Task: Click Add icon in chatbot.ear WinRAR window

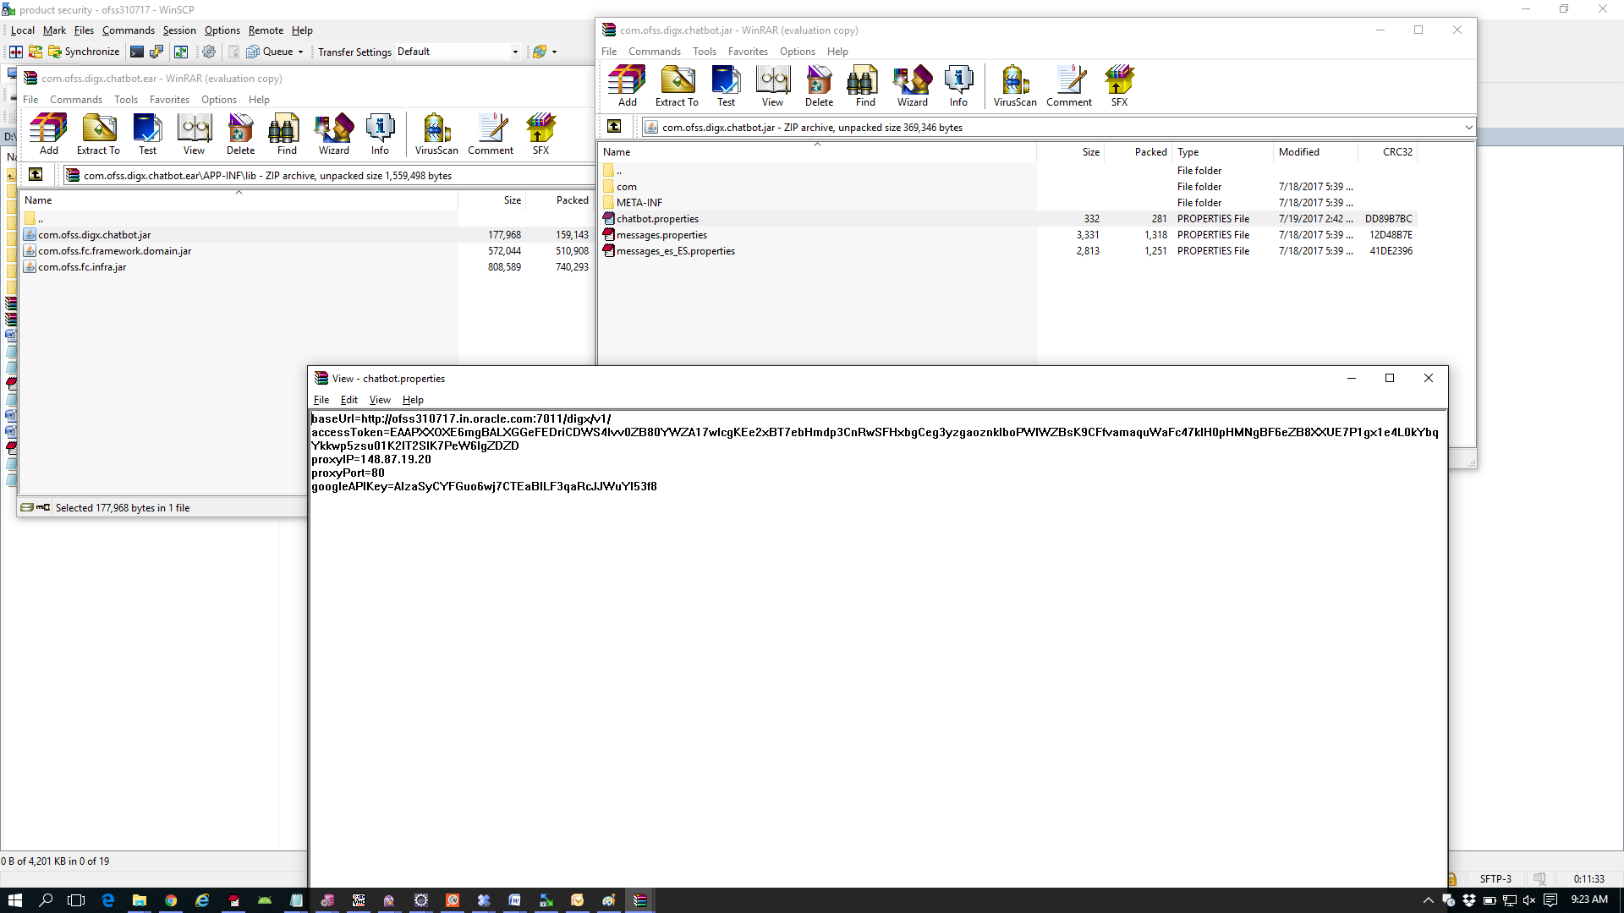Action: point(49,134)
